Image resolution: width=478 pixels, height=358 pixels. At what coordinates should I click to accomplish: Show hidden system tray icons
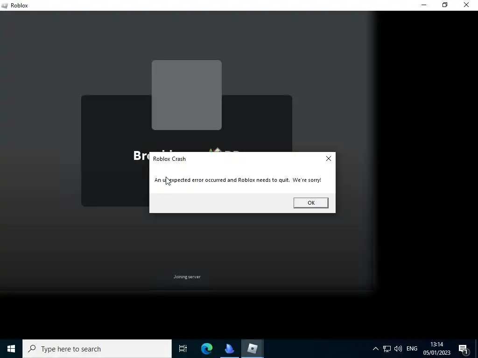[x=376, y=349]
